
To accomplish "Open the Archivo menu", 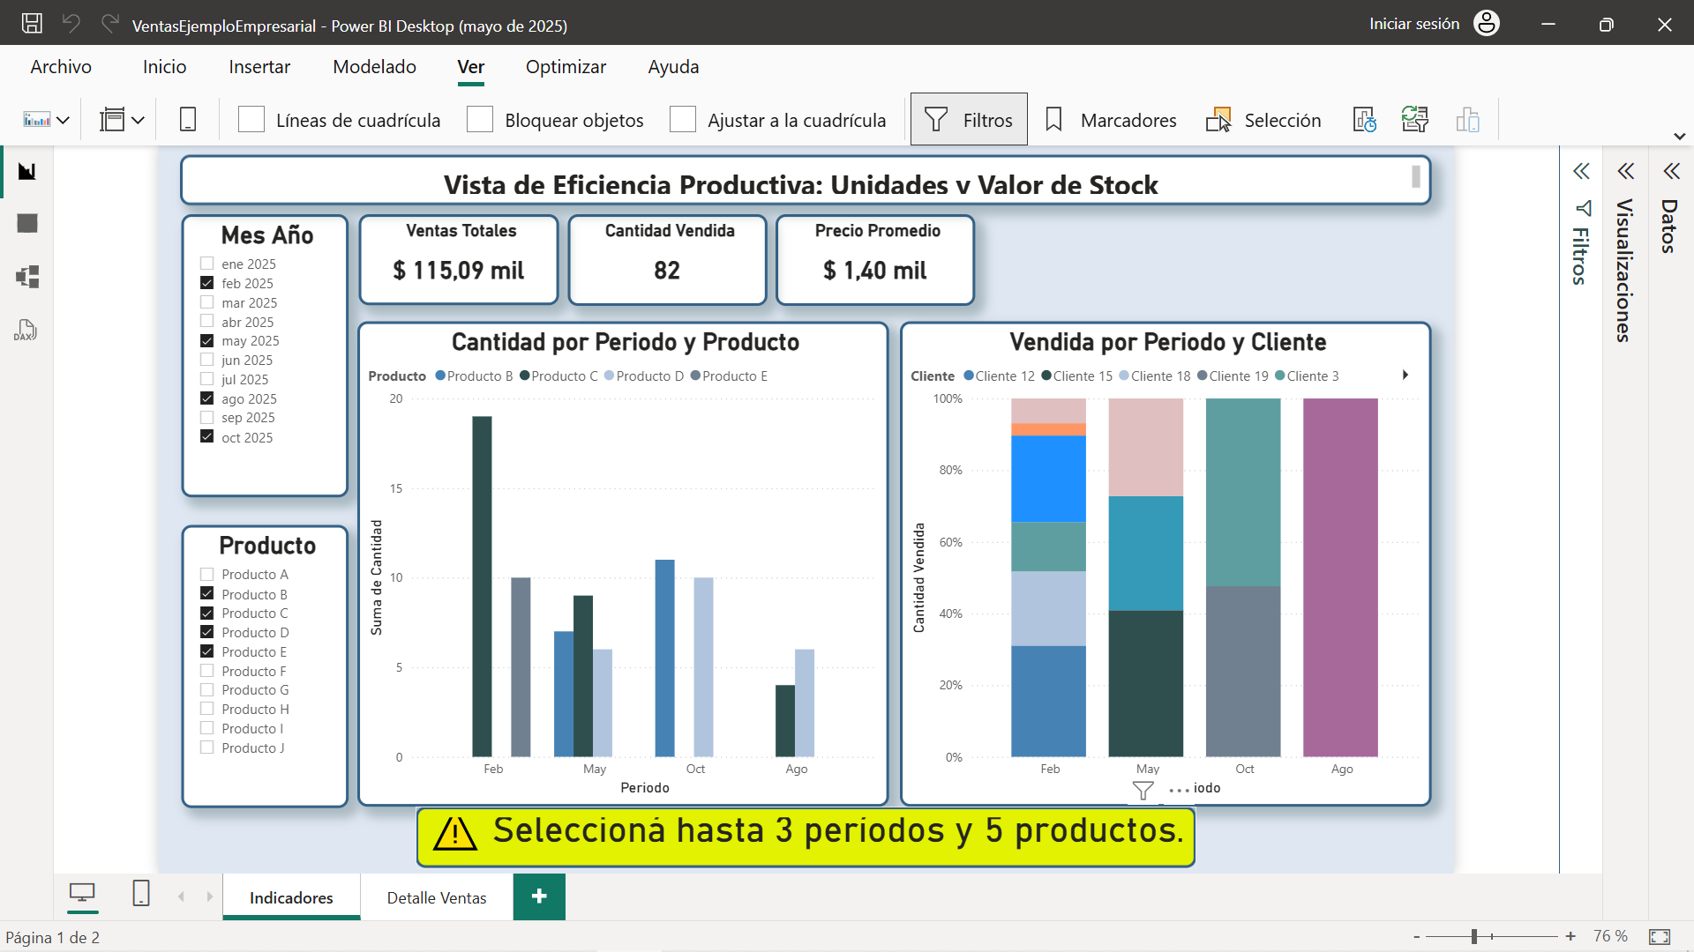I will pyautogui.click(x=61, y=67).
